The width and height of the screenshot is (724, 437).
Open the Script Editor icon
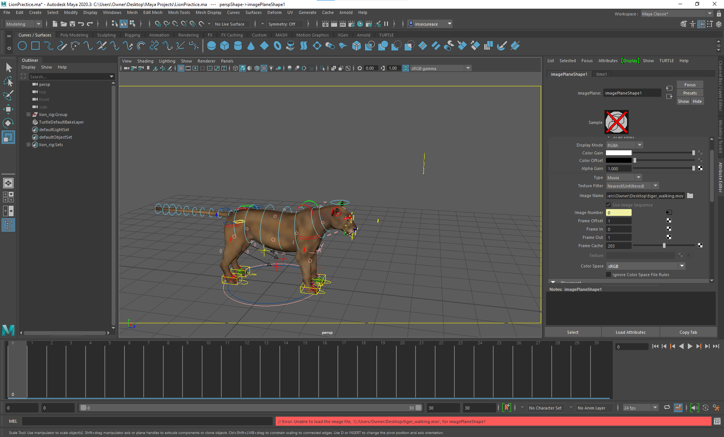(717, 421)
